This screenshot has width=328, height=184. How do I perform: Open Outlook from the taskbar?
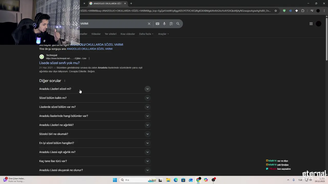coord(191,180)
